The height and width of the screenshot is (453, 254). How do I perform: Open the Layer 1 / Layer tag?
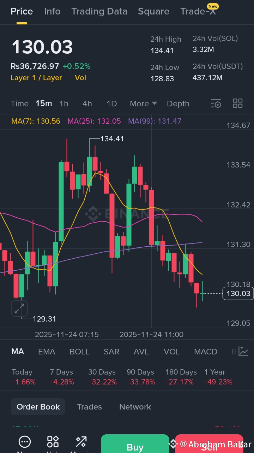[36, 78]
